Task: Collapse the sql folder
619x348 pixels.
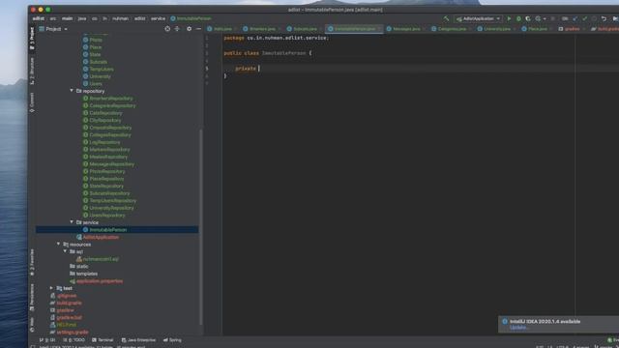Action: click(65, 251)
